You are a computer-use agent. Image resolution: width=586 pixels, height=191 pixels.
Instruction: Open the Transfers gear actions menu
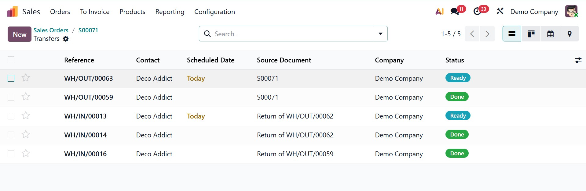click(x=66, y=39)
